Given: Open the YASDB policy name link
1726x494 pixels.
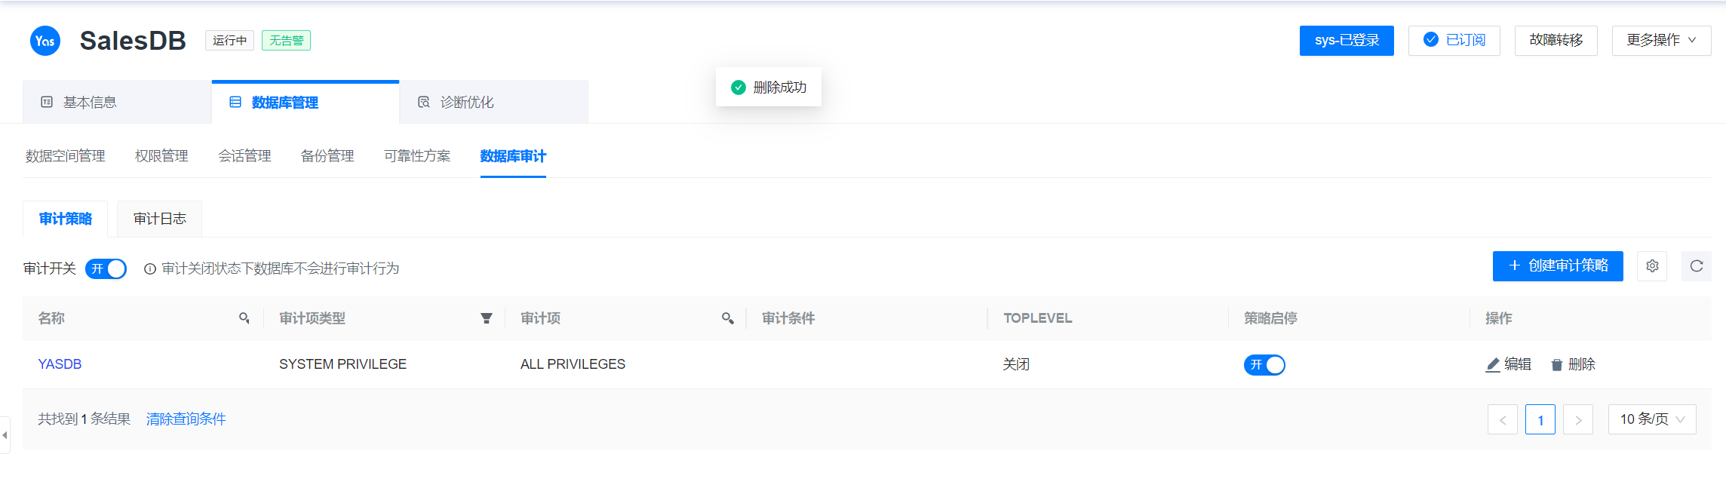Looking at the screenshot, I should pos(60,364).
